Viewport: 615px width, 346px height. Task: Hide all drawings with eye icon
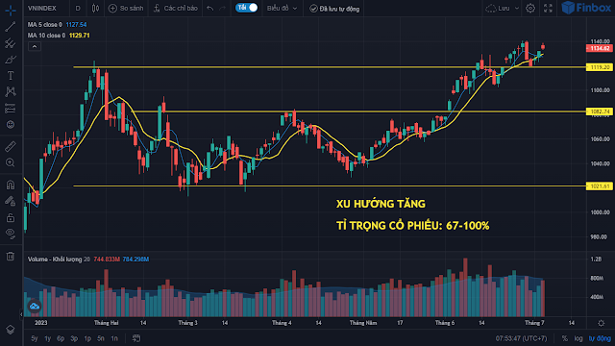click(x=11, y=234)
